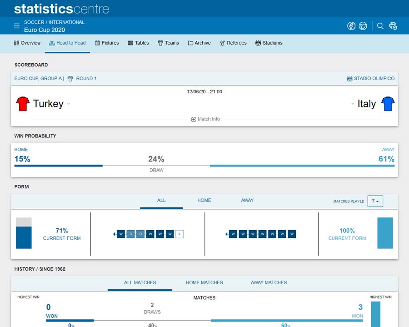Open the Matches Played count dropdown
Image resolution: width=409 pixels, height=327 pixels.
coord(376,201)
